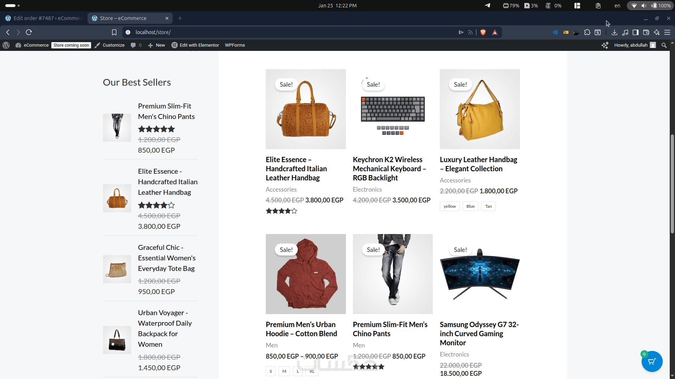Toggle the browser sidebar panel icon
Viewport: 675px width, 379px height.
pos(635,32)
